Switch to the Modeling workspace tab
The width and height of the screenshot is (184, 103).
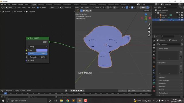coord(41,5)
